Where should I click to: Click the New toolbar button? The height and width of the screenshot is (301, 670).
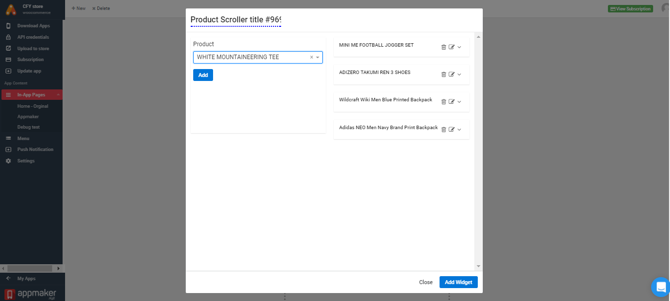point(78,8)
